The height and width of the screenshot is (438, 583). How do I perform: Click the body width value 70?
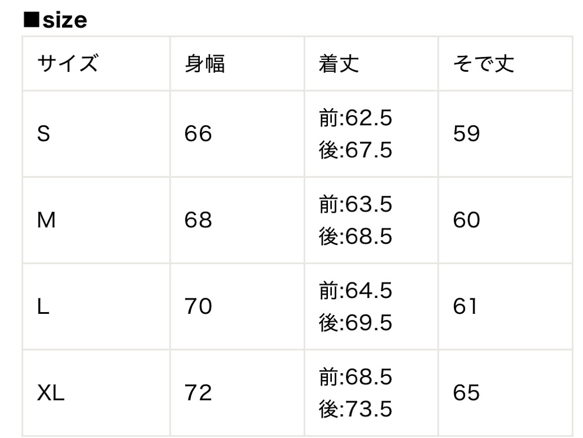[198, 308]
